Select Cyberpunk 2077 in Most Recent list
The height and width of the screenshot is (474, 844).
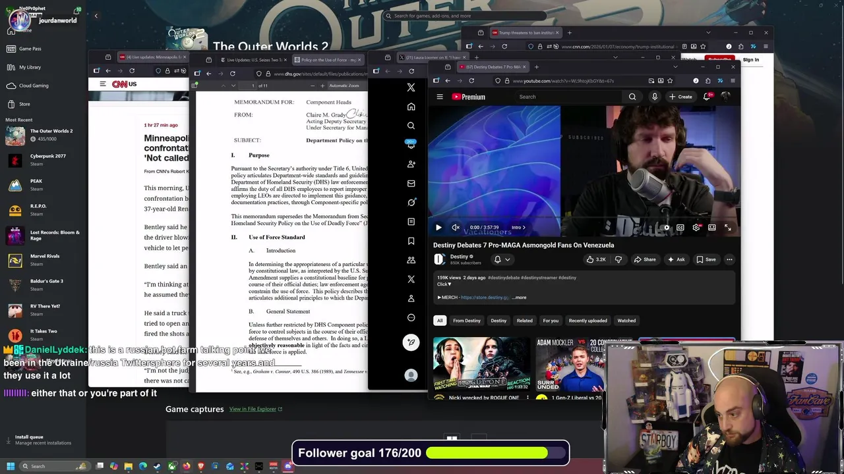[x=44, y=160]
